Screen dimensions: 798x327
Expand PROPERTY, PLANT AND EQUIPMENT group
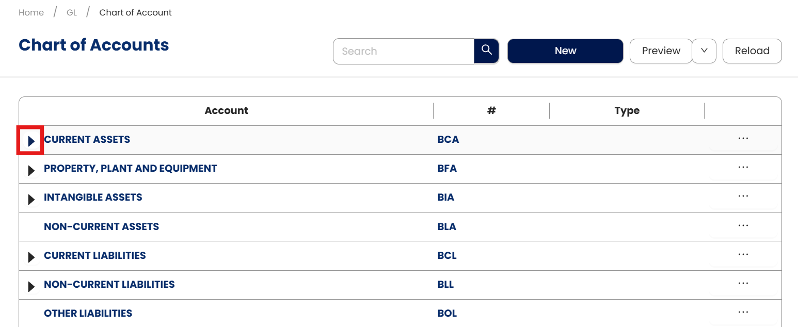[x=31, y=170]
